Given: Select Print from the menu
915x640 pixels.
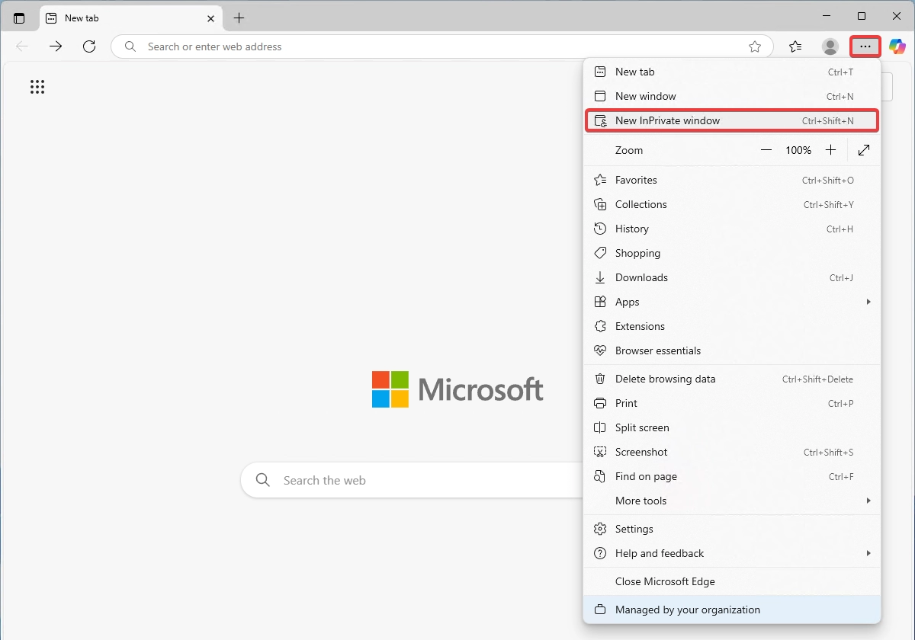Looking at the screenshot, I should (732, 403).
